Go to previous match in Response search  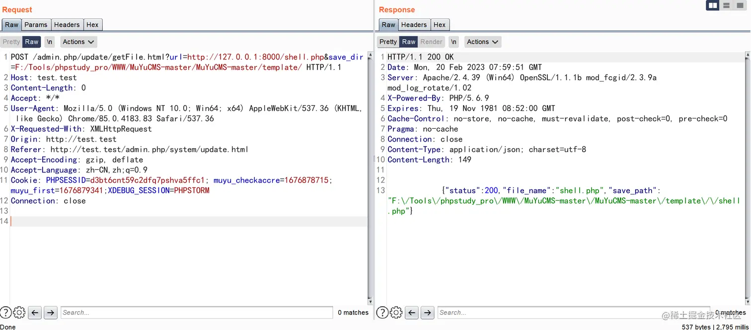412,312
